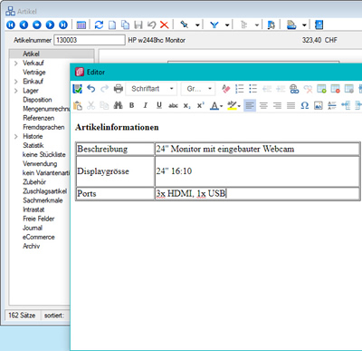Image resolution: width=362 pixels, height=351 pixels.
Task: Open the font size dropdown in Editor
Action: 198,89
